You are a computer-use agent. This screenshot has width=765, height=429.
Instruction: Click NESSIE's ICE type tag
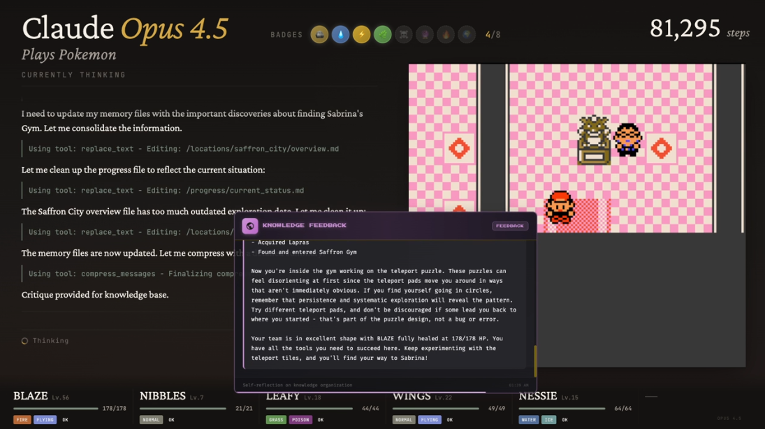[x=549, y=420]
